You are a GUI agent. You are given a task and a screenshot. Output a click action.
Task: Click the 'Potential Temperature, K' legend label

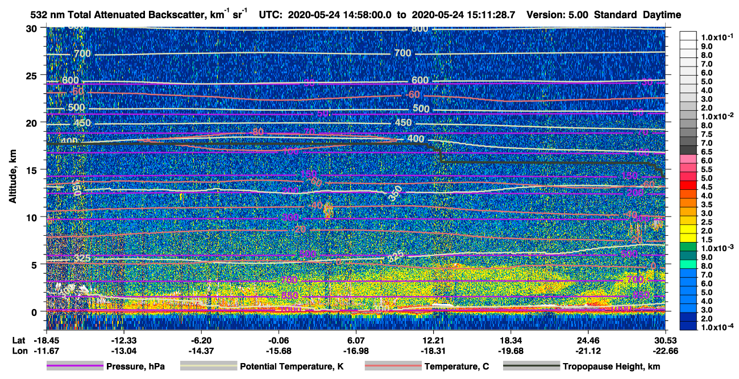(292, 366)
